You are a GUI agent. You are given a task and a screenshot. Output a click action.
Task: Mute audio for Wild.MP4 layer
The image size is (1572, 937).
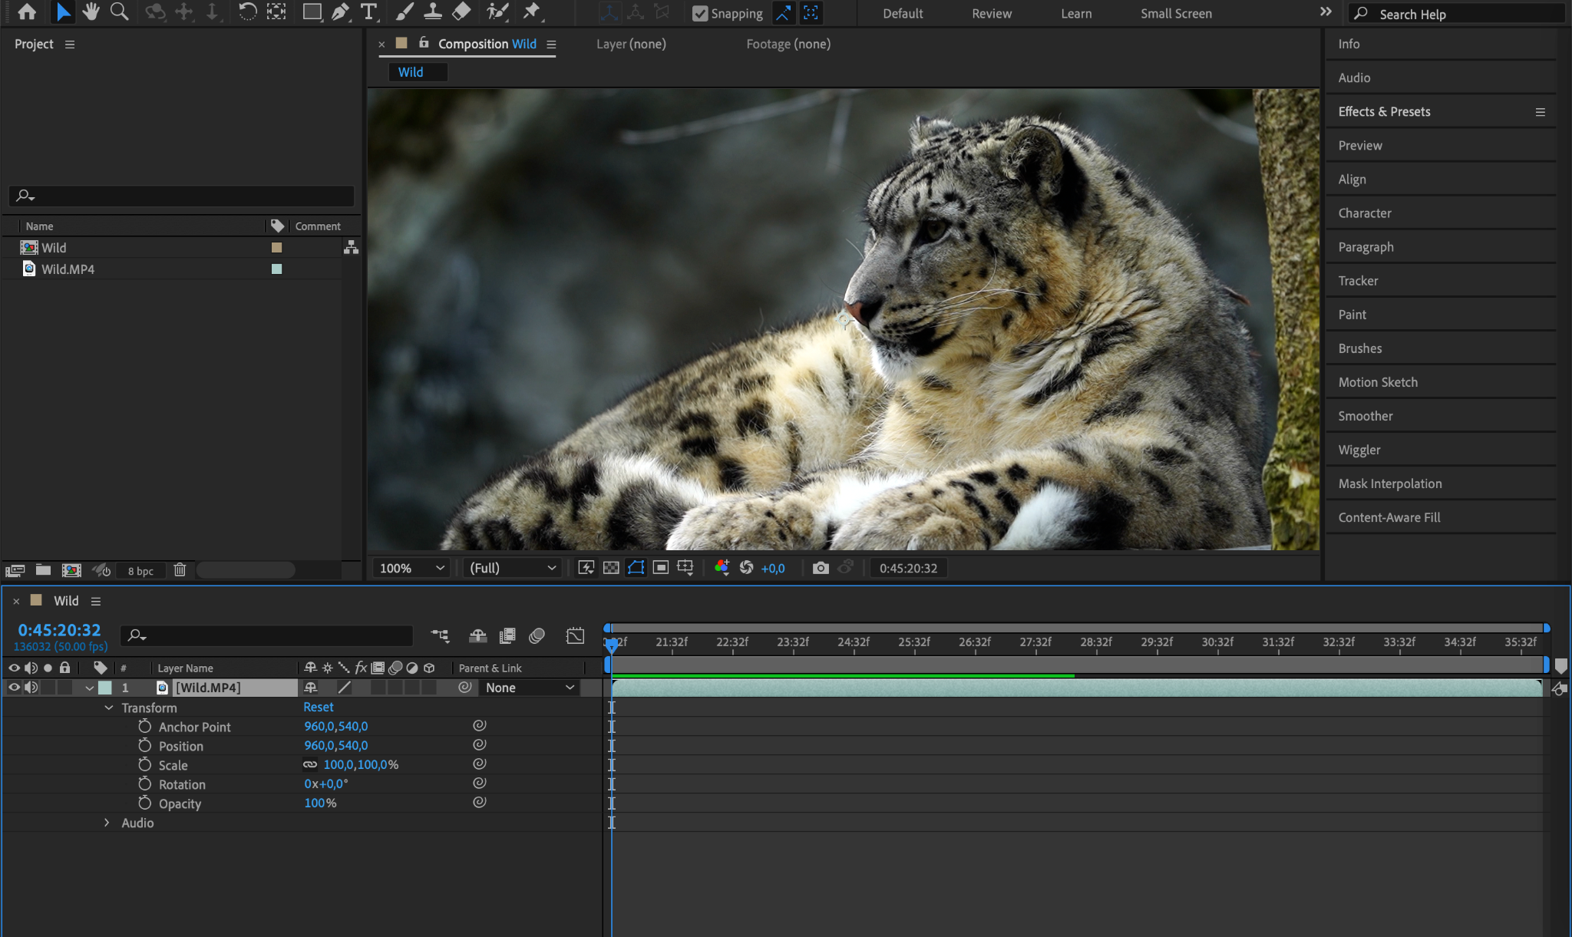[x=31, y=688]
